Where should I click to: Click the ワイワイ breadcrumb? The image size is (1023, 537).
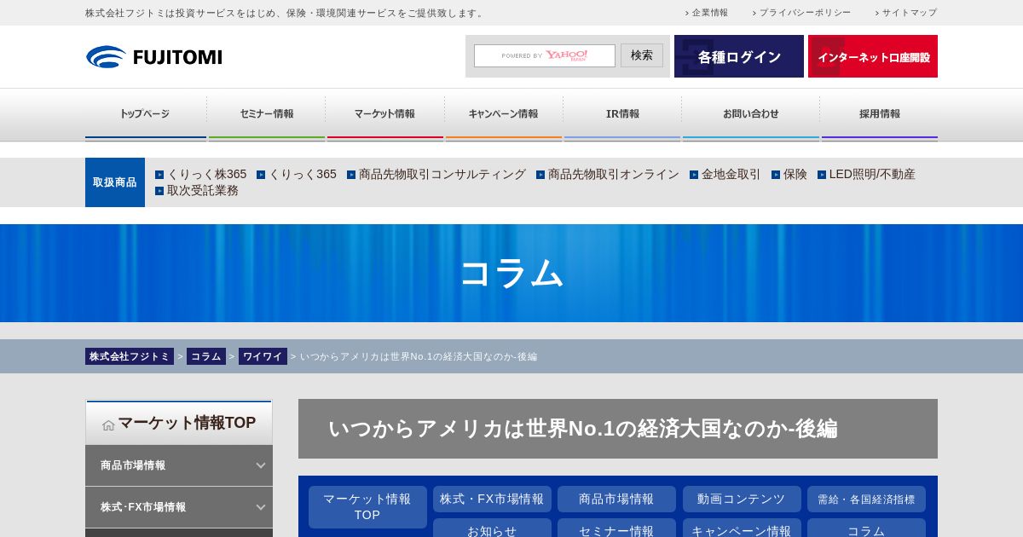click(x=263, y=356)
